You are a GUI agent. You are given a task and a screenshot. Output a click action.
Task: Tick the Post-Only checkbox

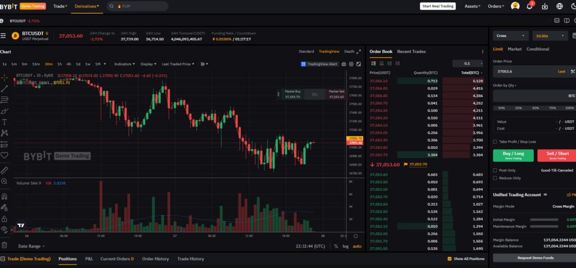(x=495, y=170)
